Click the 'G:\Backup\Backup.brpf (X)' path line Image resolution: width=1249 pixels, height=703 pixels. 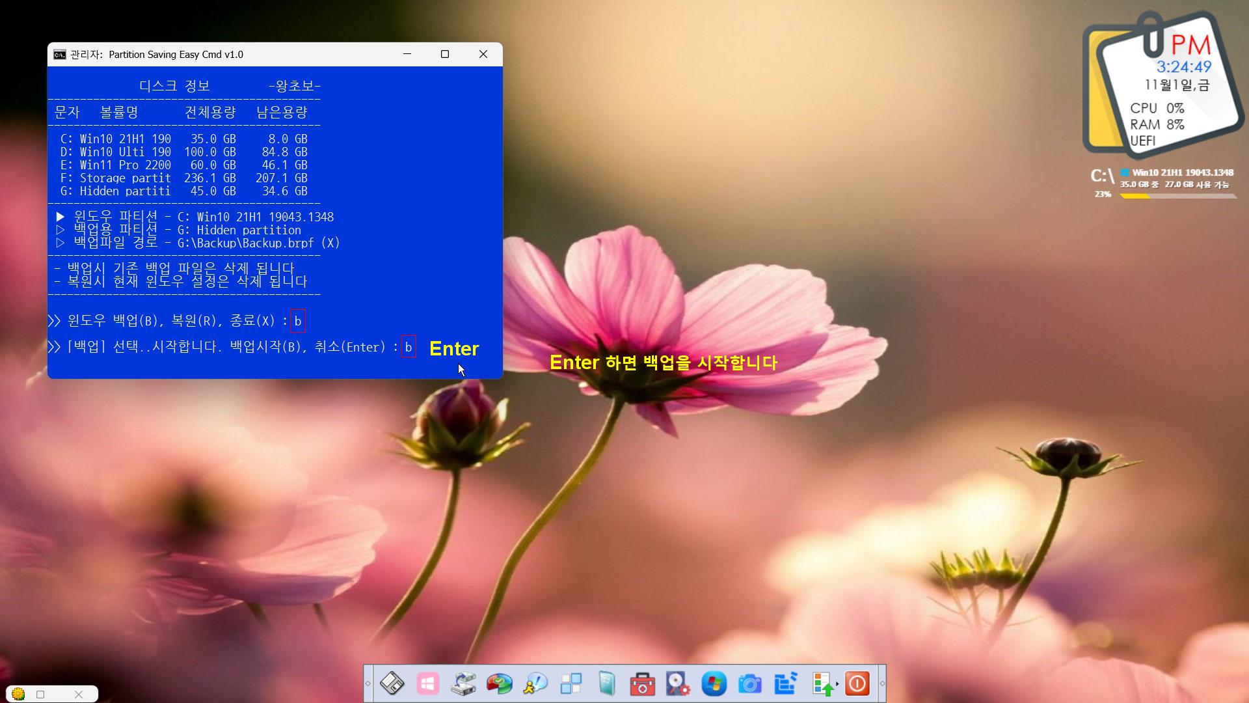198,243
